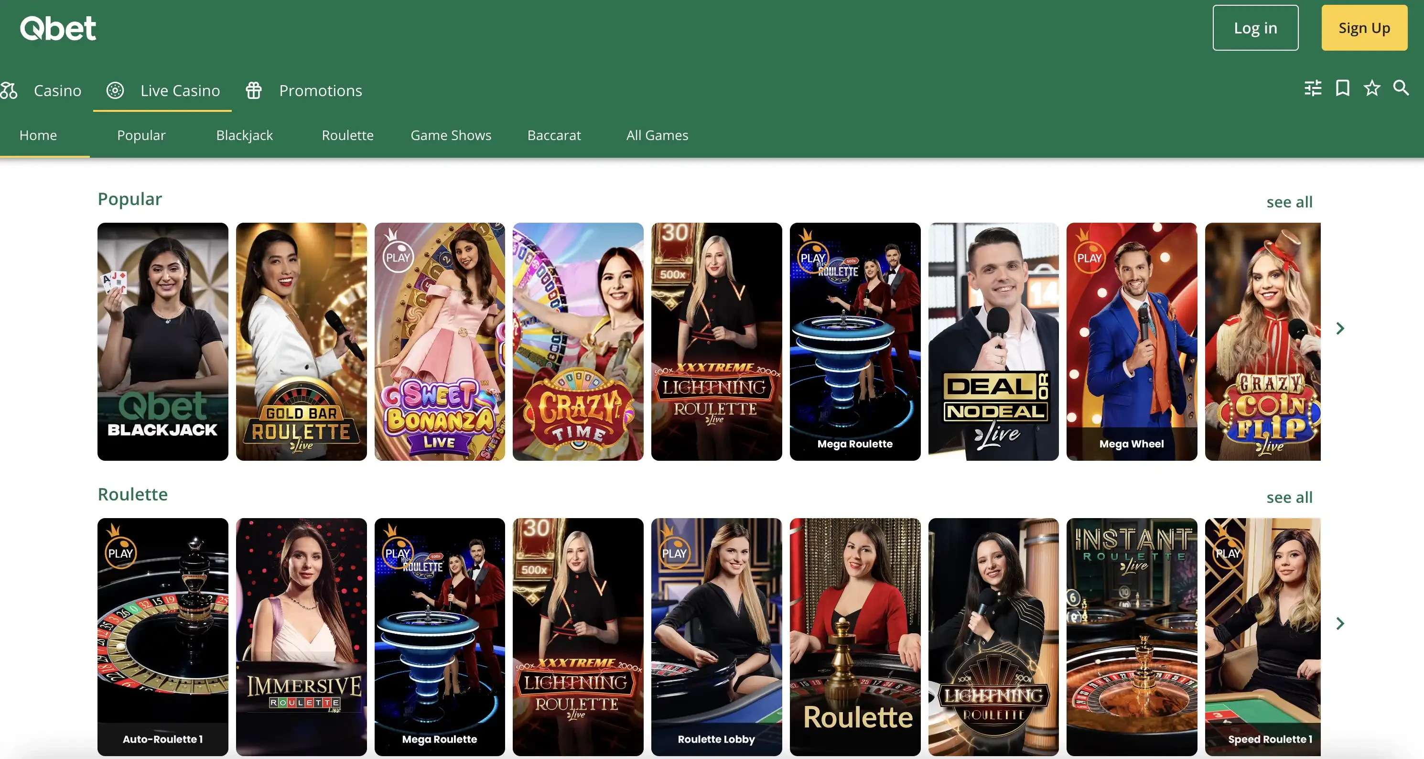Click the Promotions gift icon
The height and width of the screenshot is (759, 1424).
pyautogui.click(x=254, y=90)
